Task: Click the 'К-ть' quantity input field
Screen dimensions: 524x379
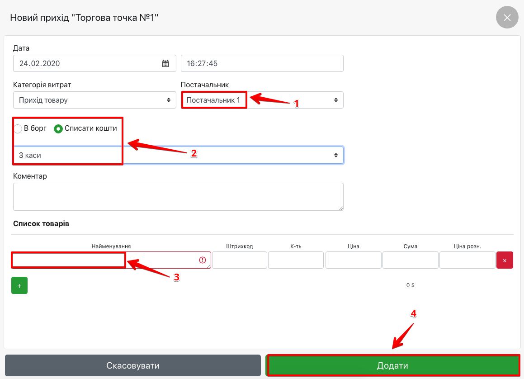Action: point(296,260)
